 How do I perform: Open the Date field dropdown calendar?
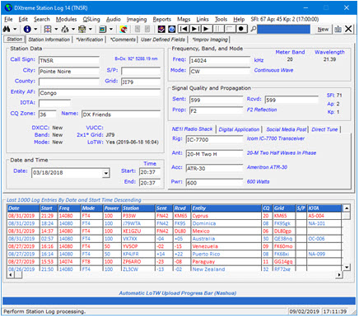(105, 173)
